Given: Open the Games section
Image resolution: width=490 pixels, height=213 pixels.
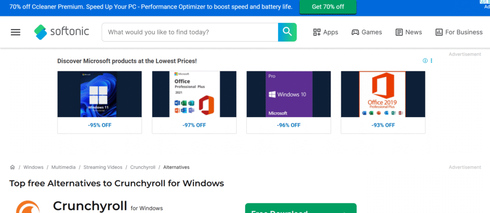Looking at the screenshot, I should pyautogui.click(x=367, y=32).
